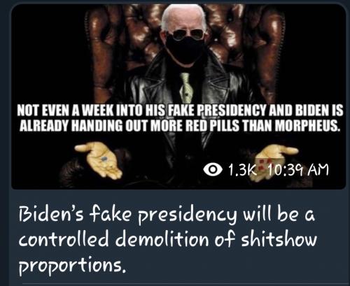
Task: Click the black face mask
Action: coord(185,50)
